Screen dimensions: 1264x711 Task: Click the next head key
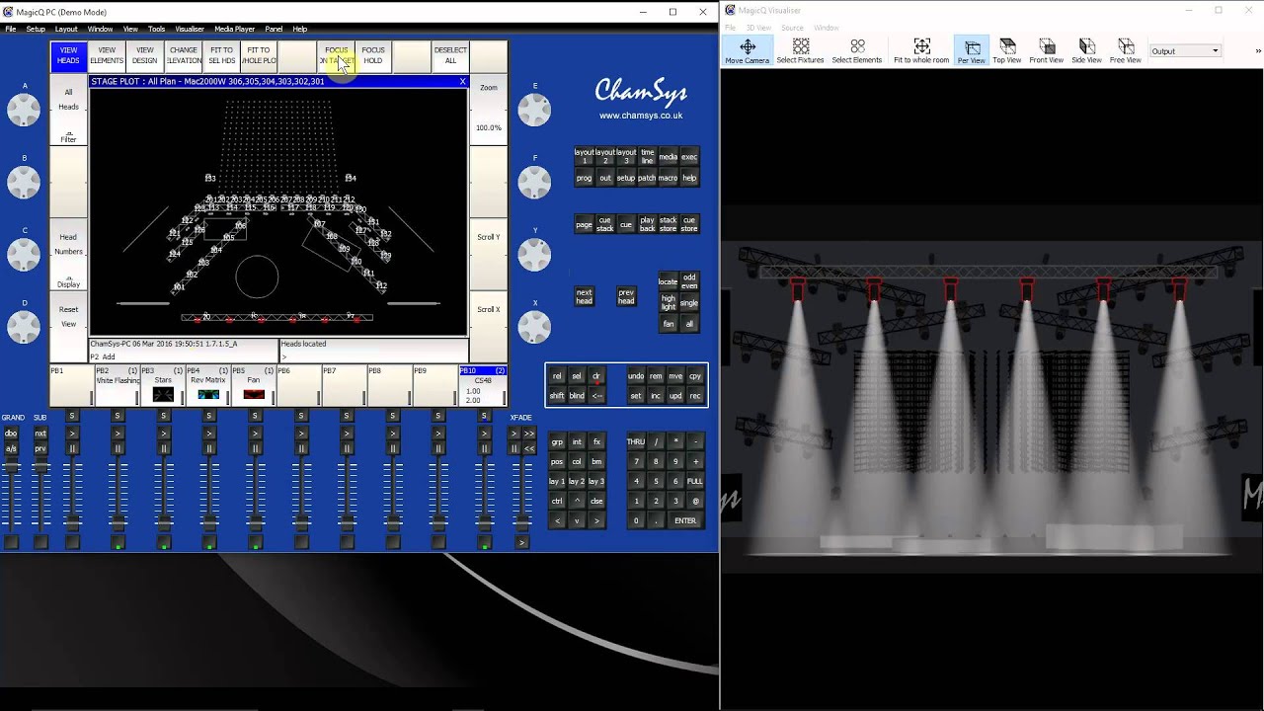click(585, 296)
